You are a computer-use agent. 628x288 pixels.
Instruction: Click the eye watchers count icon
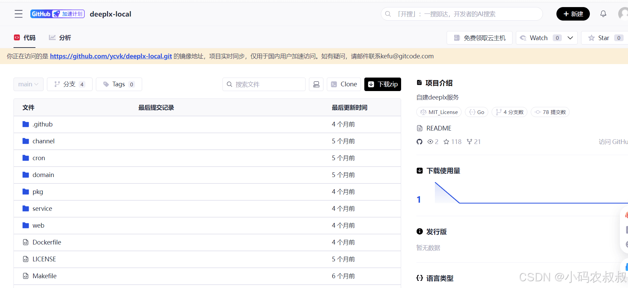tap(430, 142)
